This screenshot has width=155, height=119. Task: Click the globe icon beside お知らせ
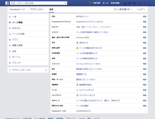(10, 28)
